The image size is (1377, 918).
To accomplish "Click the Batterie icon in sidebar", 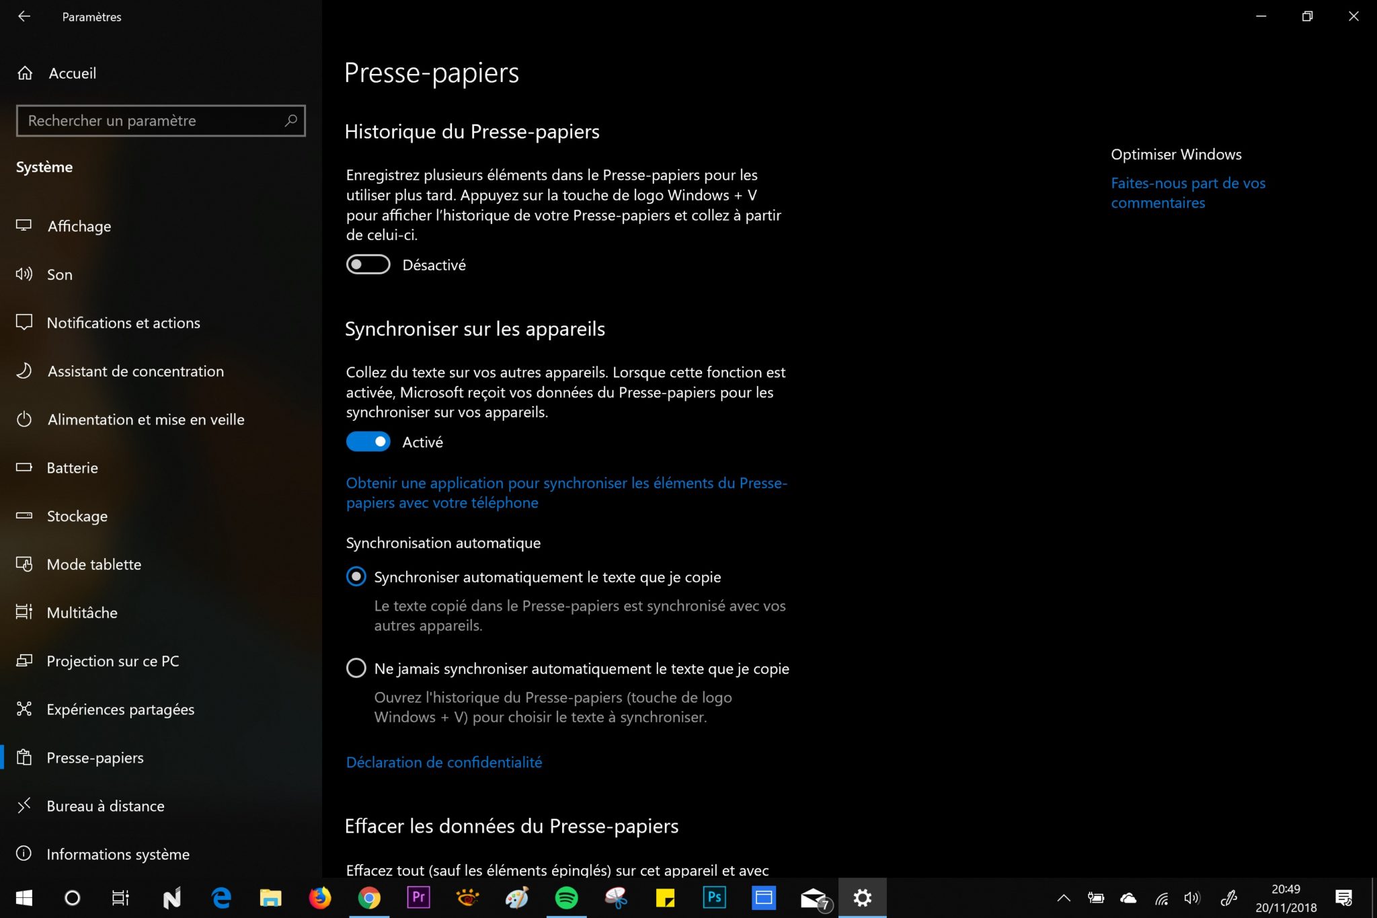I will pos(24,467).
